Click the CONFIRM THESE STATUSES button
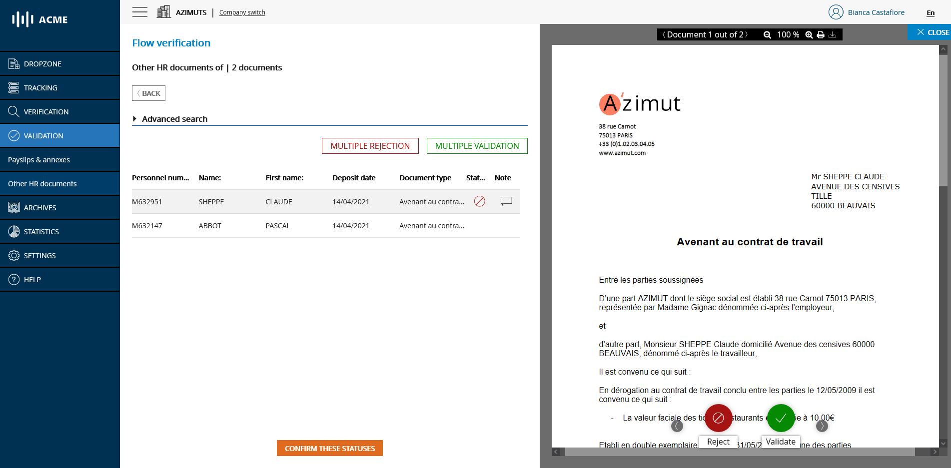The height and width of the screenshot is (468, 951). coord(329,448)
